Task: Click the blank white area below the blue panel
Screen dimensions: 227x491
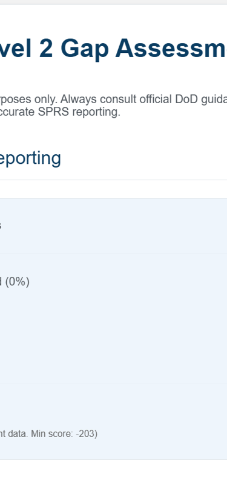Action: pyautogui.click(x=113, y=475)
